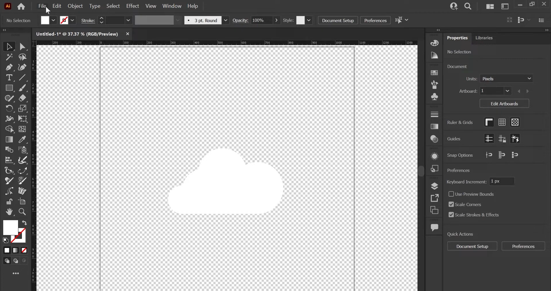551x291 pixels.
Task: Select the Pen tool
Action: click(9, 67)
